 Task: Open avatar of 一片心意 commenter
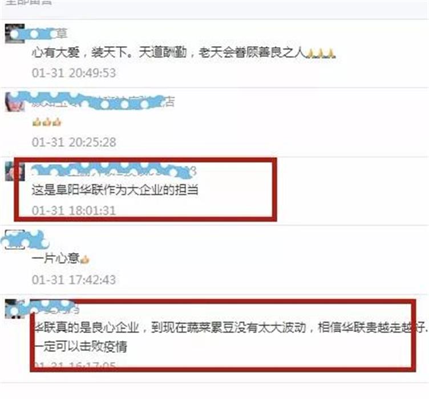[15, 240]
